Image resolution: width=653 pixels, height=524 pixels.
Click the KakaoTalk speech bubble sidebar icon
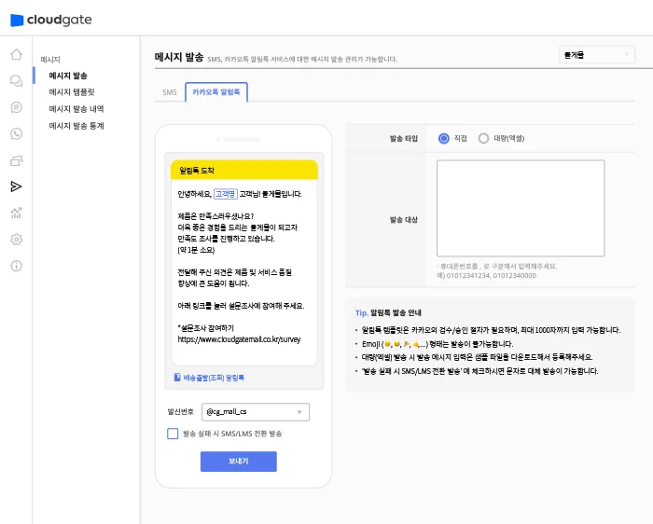pyautogui.click(x=16, y=107)
